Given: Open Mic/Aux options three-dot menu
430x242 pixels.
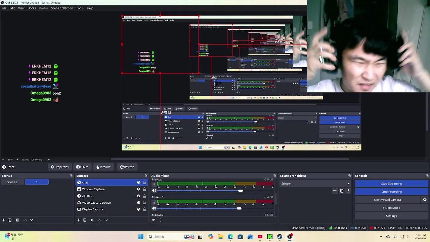Looking at the screenshot, I should (154, 185).
